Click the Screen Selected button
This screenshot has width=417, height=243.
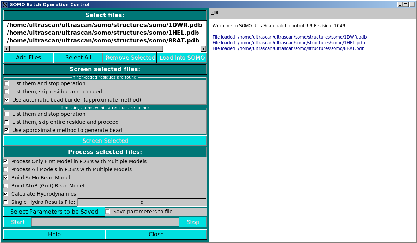pos(105,140)
